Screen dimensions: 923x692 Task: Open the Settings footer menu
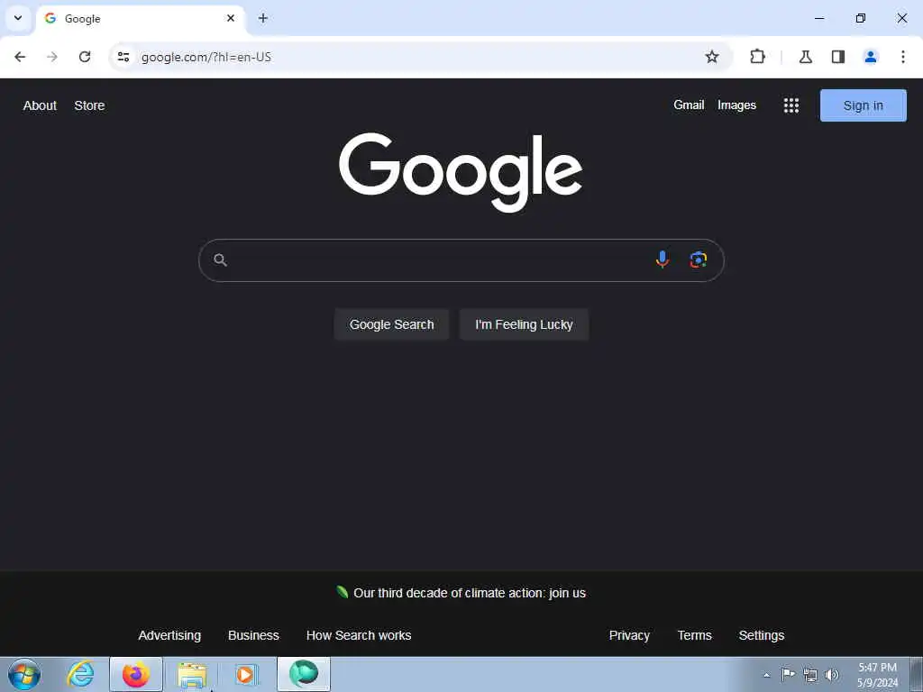(761, 635)
